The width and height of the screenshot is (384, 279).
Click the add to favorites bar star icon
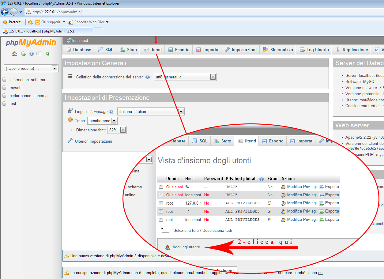click(x=30, y=22)
